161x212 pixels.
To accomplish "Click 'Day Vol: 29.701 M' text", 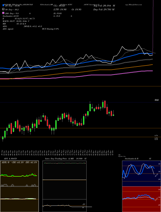I will point(104,10).
